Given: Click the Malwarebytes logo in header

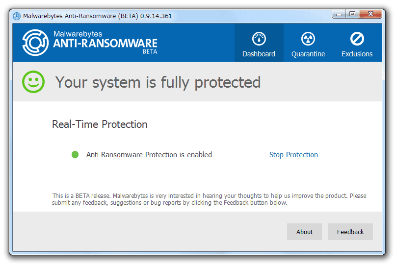Looking at the screenshot, I should (x=35, y=43).
